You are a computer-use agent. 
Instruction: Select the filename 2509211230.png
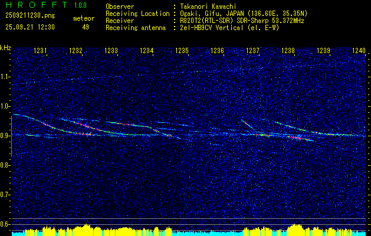coord(30,15)
